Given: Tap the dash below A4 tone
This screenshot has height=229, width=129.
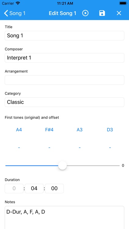Looking at the screenshot, I should [x=19, y=148].
